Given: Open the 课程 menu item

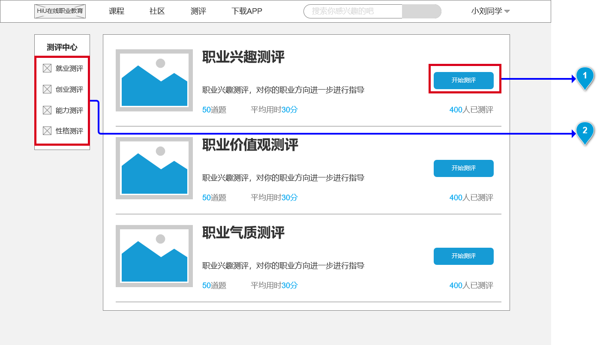Looking at the screenshot, I should pyautogui.click(x=117, y=11).
